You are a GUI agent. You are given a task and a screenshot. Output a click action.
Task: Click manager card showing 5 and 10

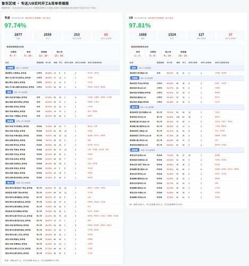point(29,54)
